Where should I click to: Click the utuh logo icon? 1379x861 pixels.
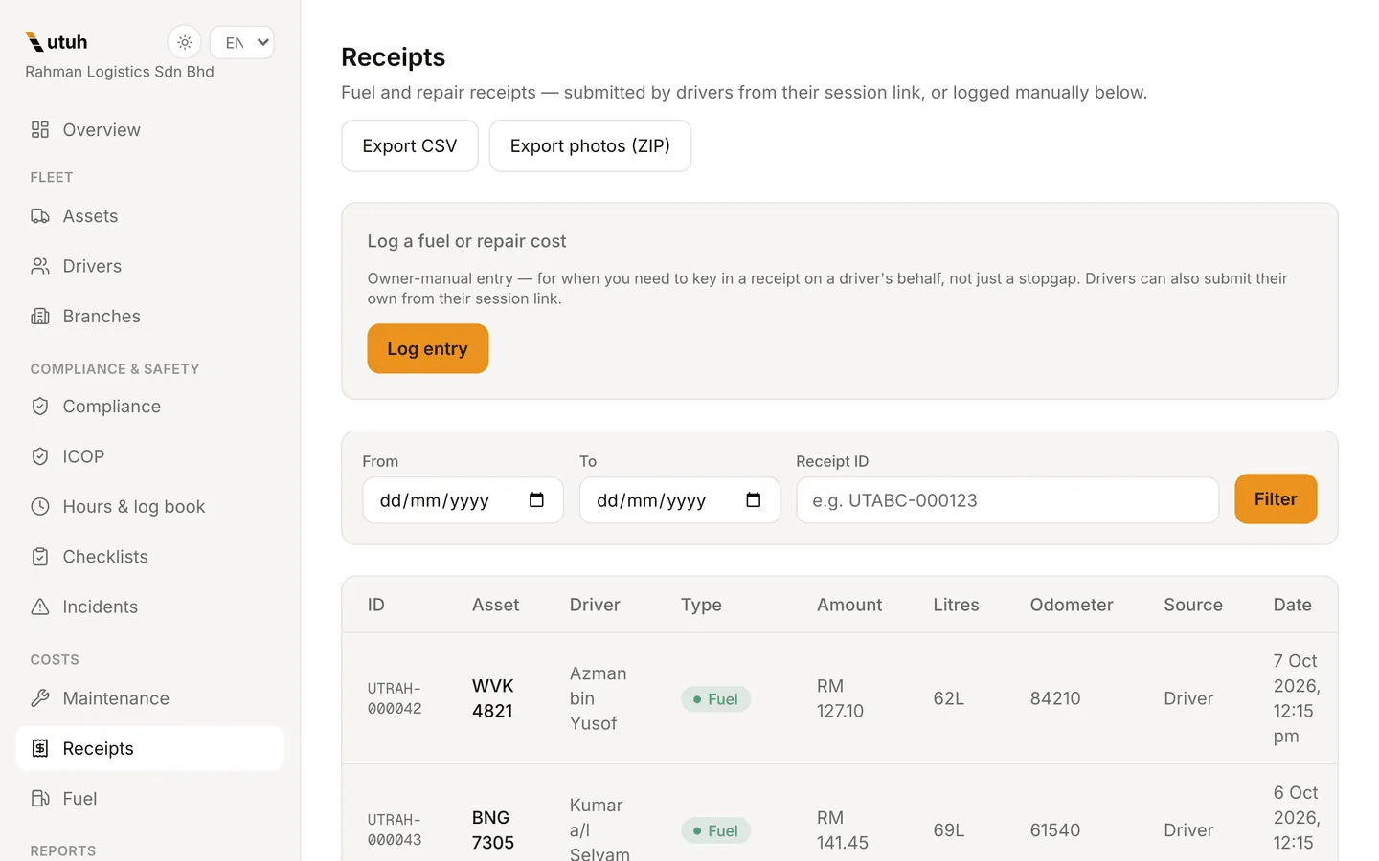coord(34,41)
